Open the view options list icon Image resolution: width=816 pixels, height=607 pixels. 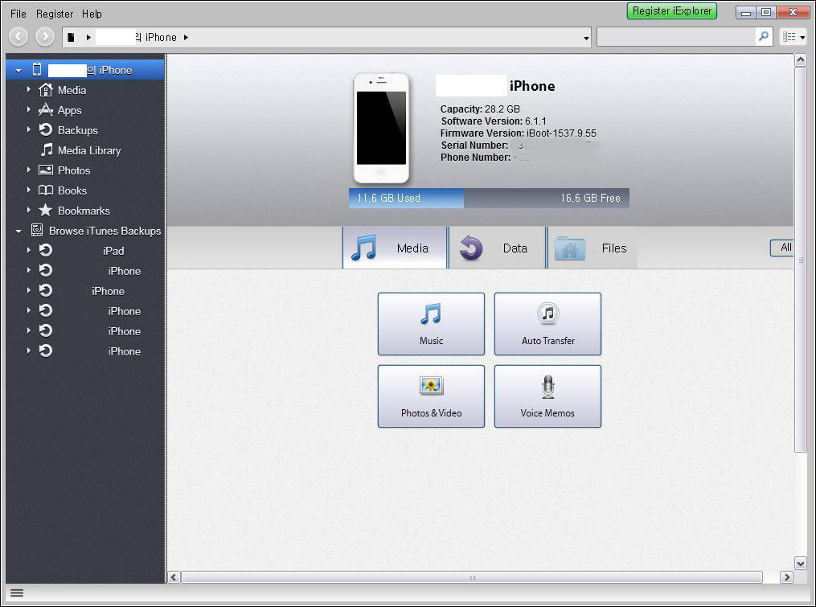(x=793, y=37)
